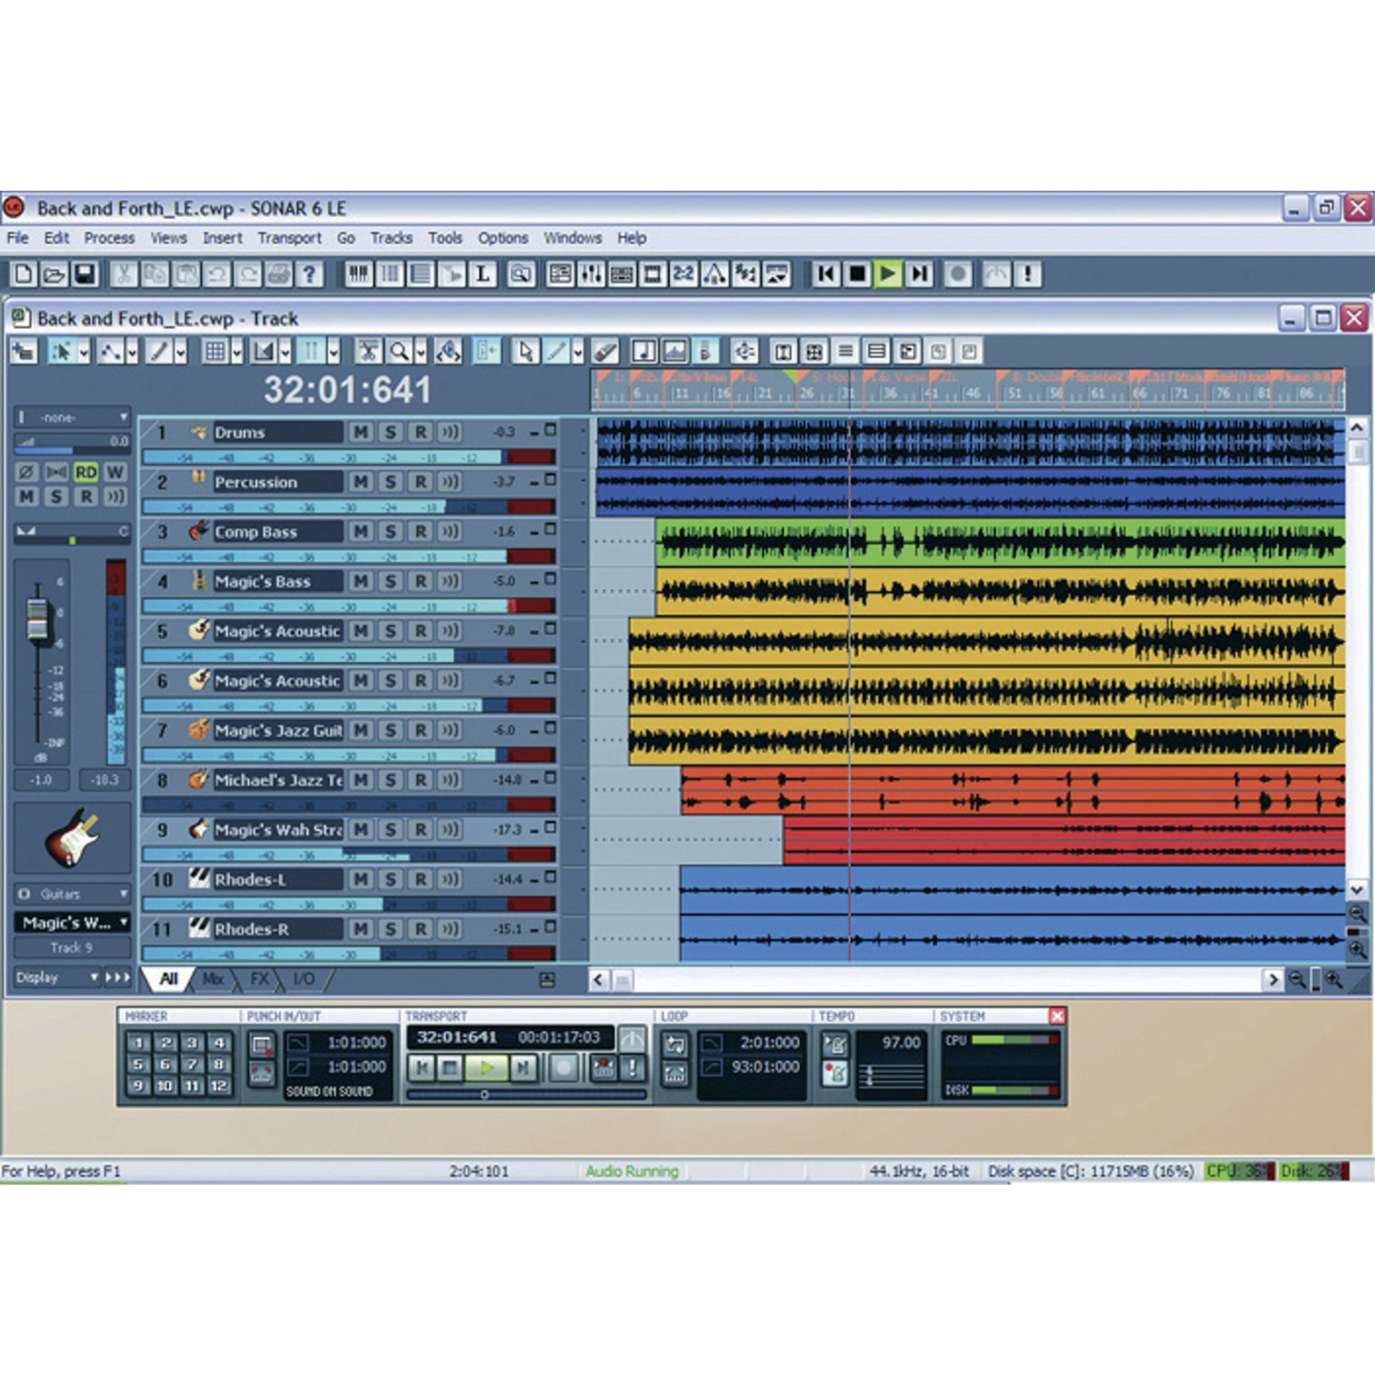
Task: Open the Transport menu
Action: (x=290, y=238)
